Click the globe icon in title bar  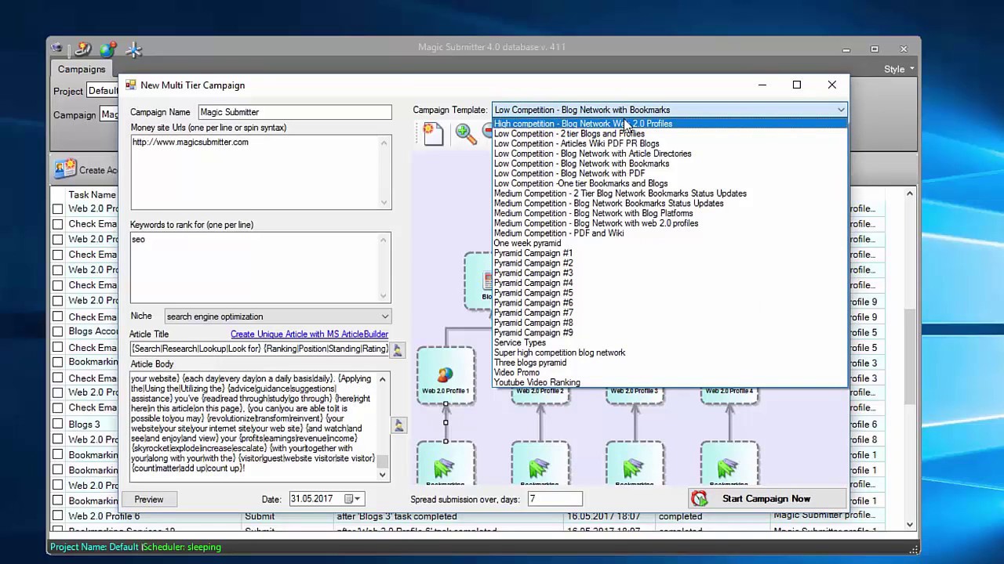107,50
